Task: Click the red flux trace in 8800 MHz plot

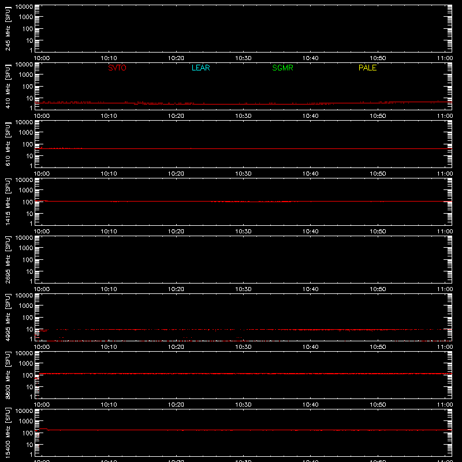Action: (243, 374)
